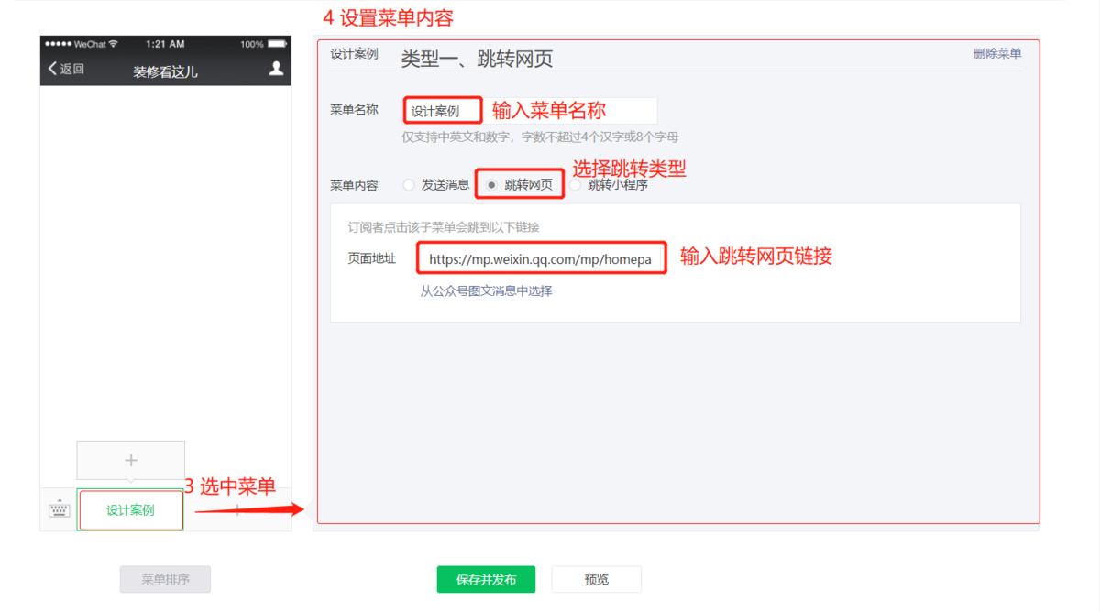Switch to keyboard input icon in preview
1100x612 pixels.
click(x=60, y=509)
